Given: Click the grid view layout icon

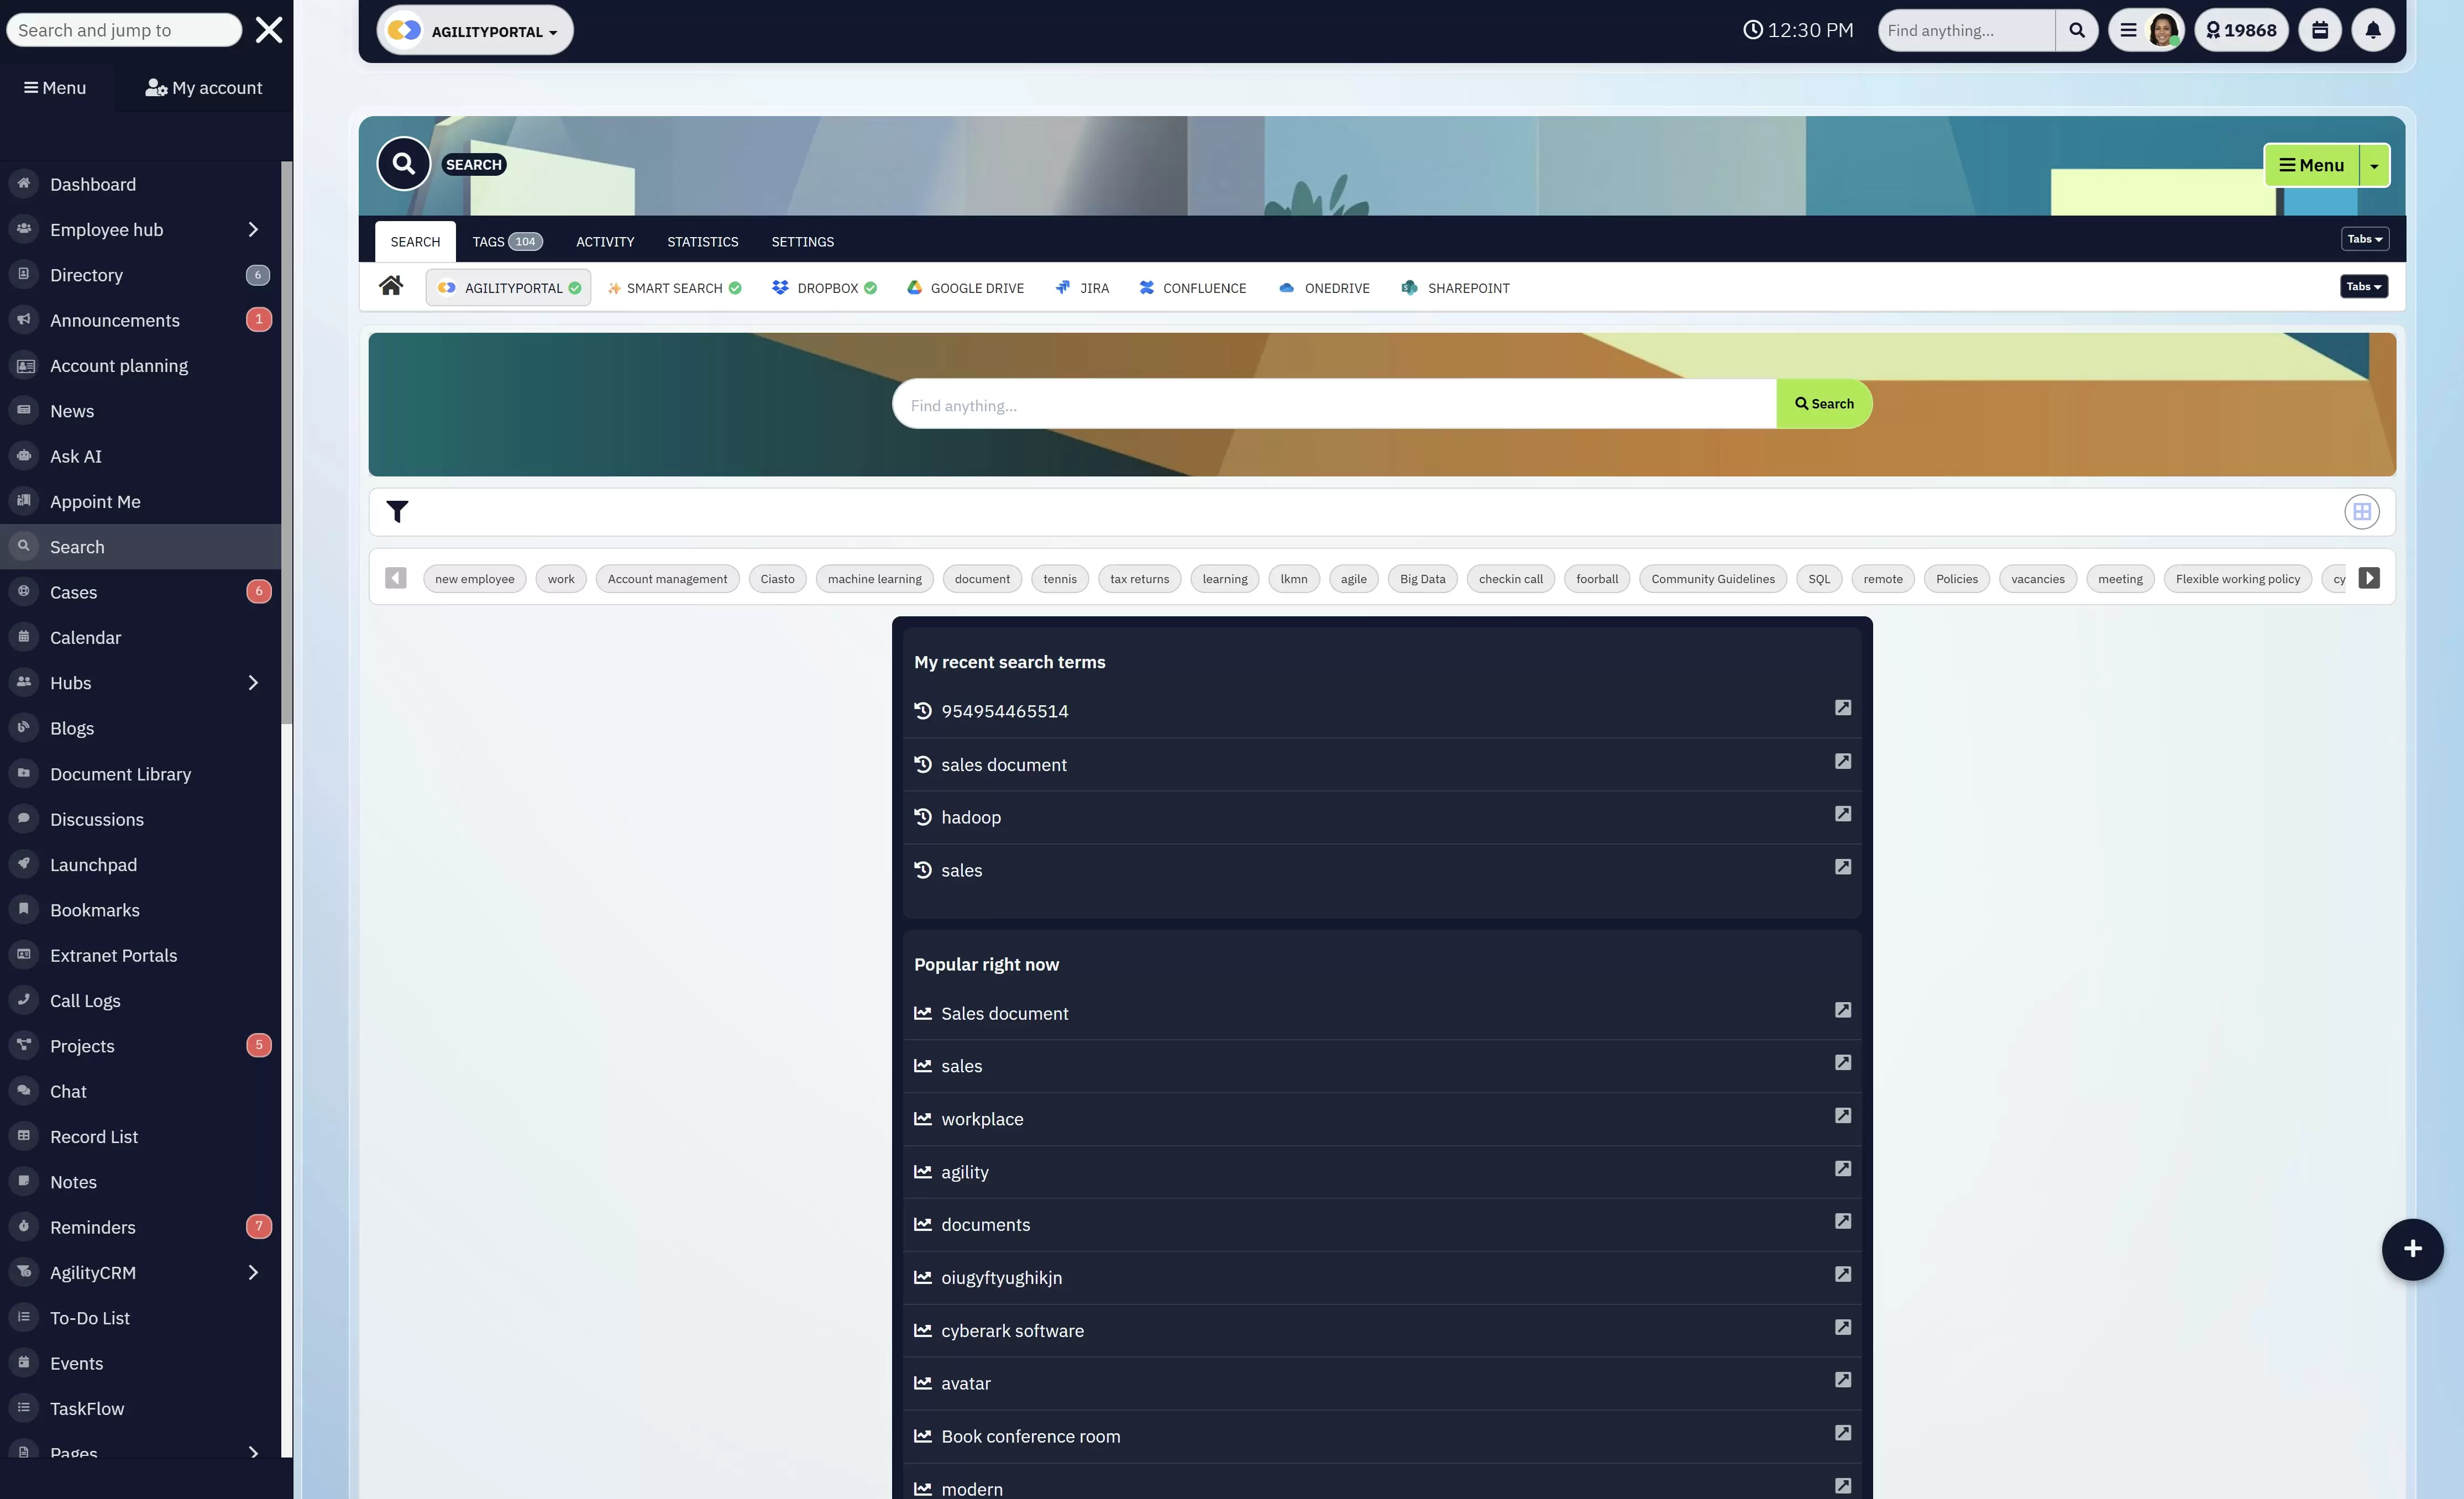Looking at the screenshot, I should 2362,512.
